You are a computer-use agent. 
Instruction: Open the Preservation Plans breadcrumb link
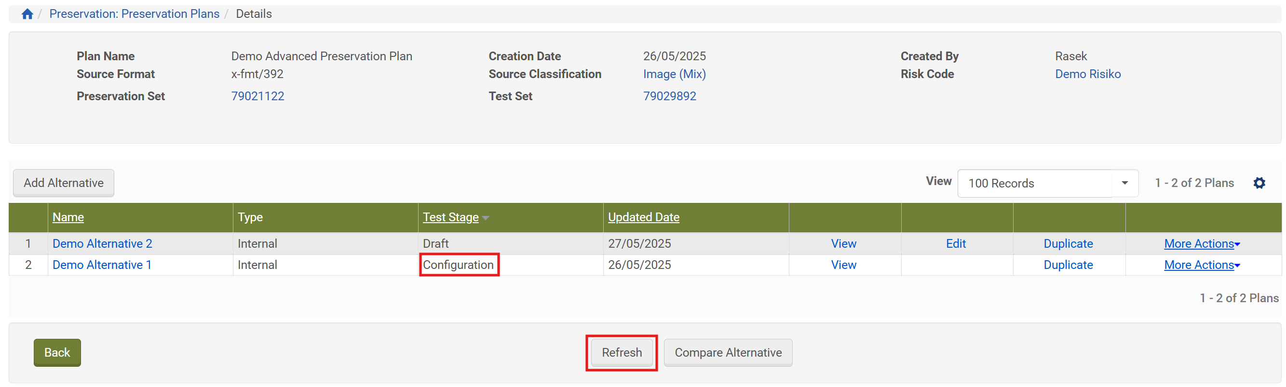point(134,14)
